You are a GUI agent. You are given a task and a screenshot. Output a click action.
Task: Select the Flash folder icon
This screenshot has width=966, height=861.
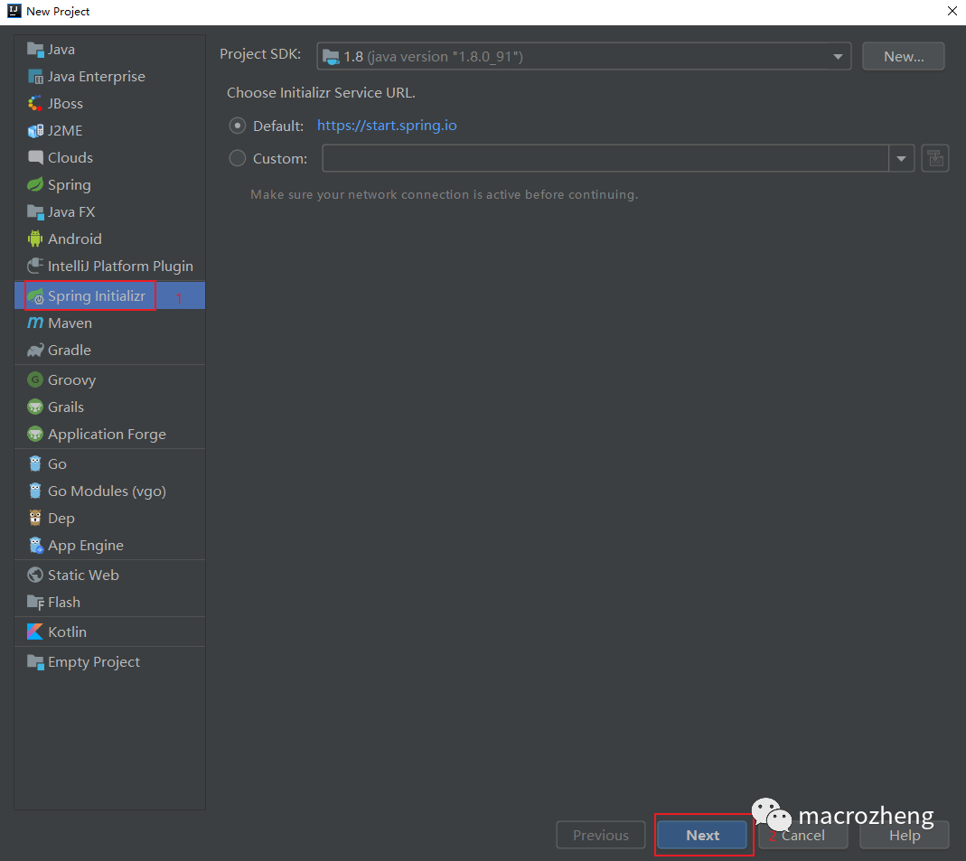[35, 603]
